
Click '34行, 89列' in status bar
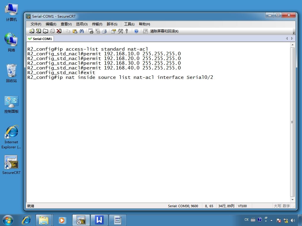tap(226, 206)
